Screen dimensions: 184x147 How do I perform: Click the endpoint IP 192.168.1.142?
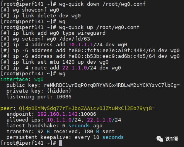(x=58, y=114)
